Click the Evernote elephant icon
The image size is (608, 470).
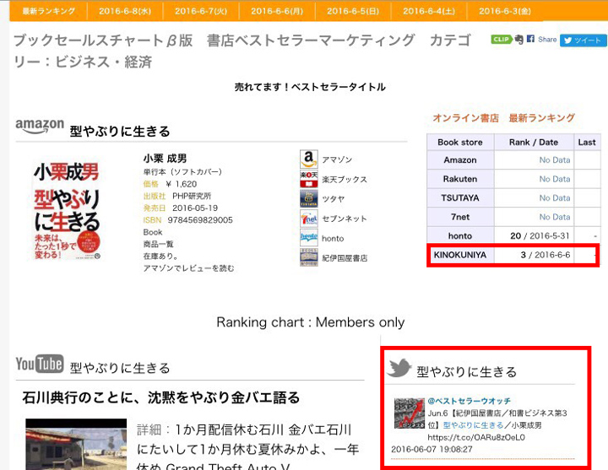518,40
